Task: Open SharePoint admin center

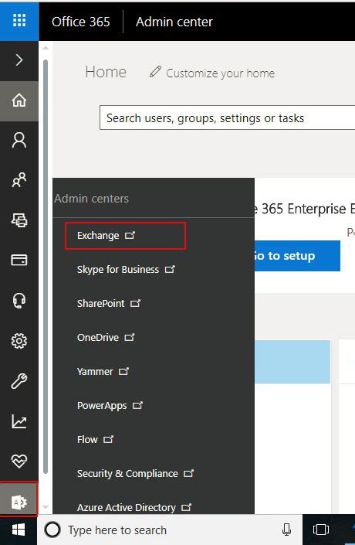Action: pyautogui.click(x=109, y=304)
